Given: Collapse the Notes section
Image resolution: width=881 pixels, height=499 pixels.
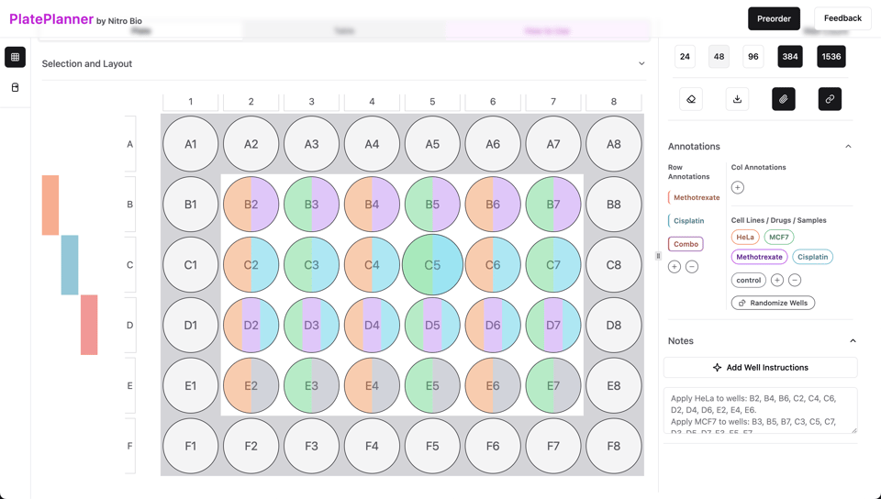Looking at the screenshot, I should tap(853, 341).
